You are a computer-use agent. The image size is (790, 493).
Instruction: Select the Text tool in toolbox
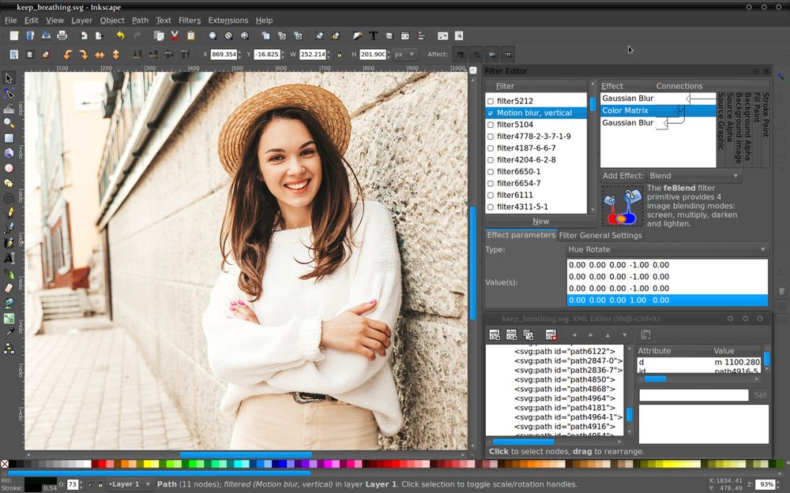pyautogui.click(x=9, y=258)
